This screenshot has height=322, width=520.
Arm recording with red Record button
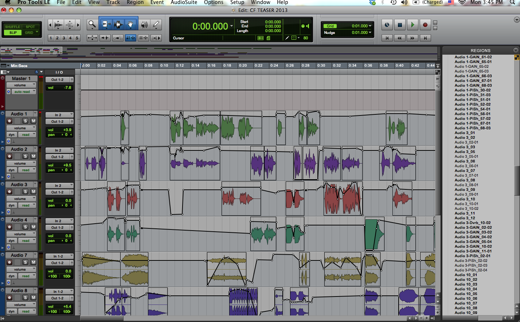coord(425,25)
